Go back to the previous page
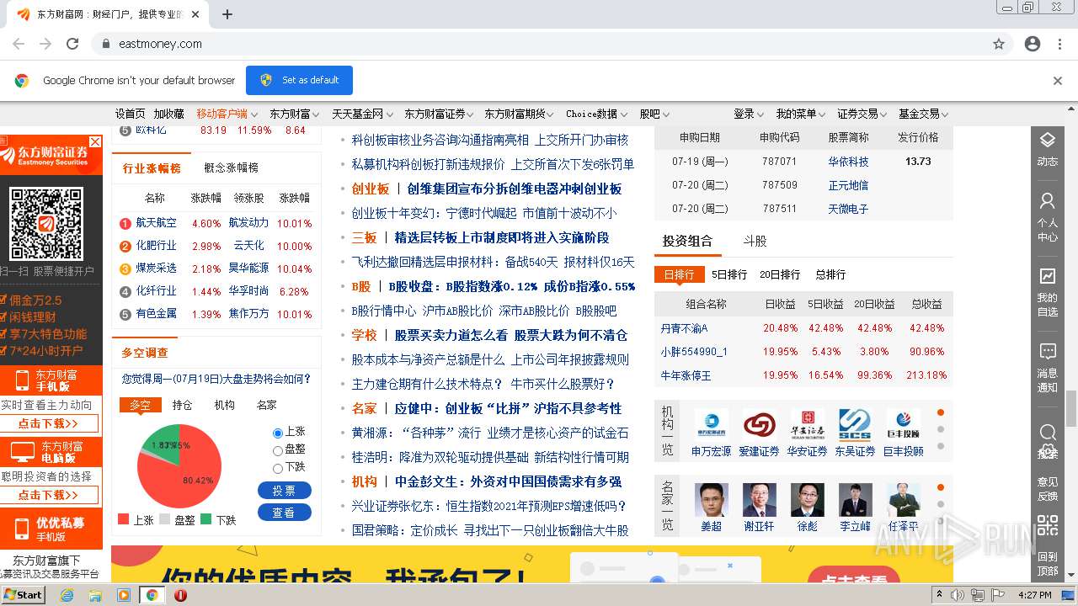Viewport: 1078px width, 606px height. 19,44
